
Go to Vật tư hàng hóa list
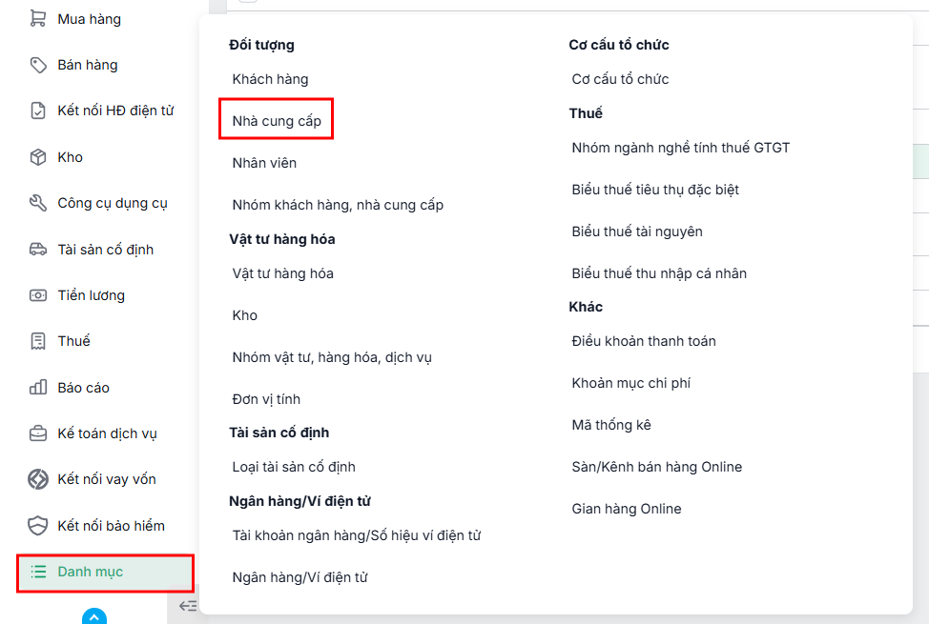pyautogui.click(x=282, y=273)
